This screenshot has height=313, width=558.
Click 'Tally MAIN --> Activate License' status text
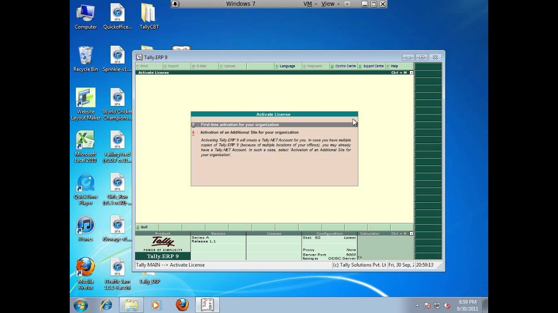tap(170, 265)
